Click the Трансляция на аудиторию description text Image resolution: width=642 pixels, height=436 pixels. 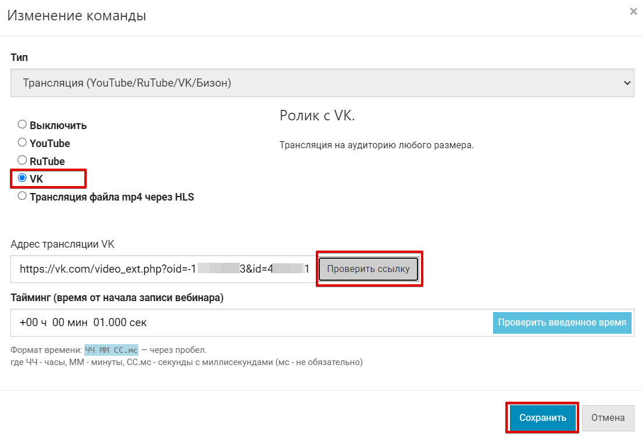click(376, 145)
